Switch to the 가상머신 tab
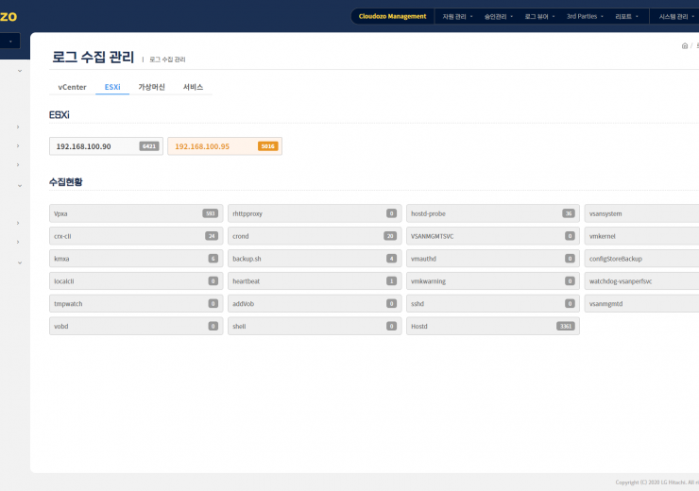699x491 pixels. pos(151,87)
